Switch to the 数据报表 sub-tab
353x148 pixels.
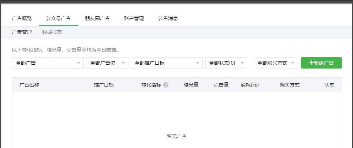click(52, 32)
